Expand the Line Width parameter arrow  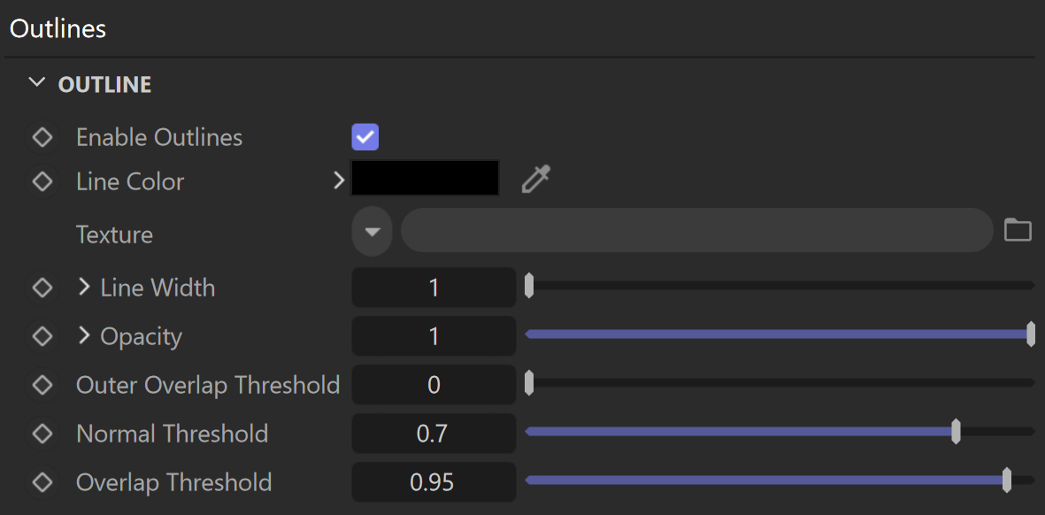[83, 288]
